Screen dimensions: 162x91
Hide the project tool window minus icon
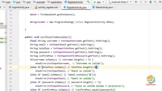[x=5, y=7]
